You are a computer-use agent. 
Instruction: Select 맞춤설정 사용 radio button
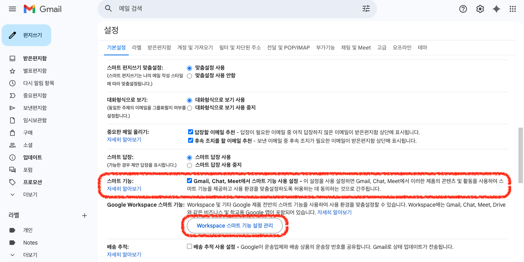pyautogui.click(x=190, y=68)
